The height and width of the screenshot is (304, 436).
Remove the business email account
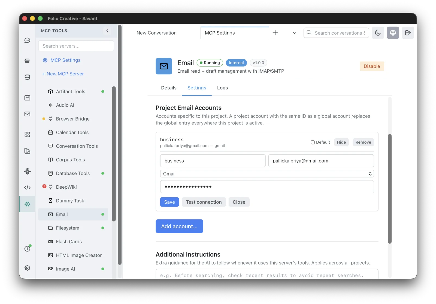tap(363, 142)
